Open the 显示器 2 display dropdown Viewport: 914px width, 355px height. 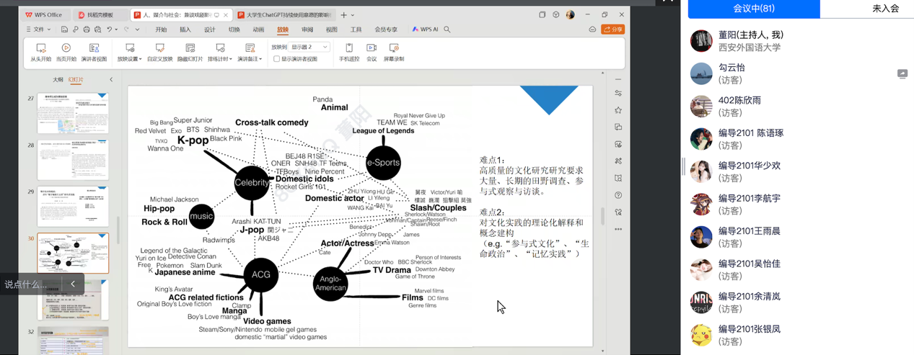[310, 47]
